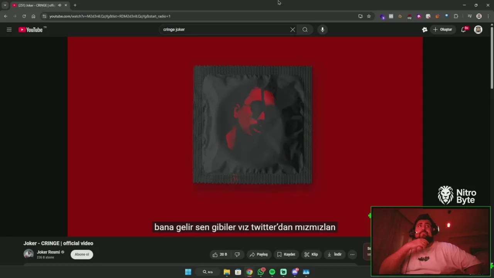Open Microsoft Store from taskbar
Screen dimensions: 494x278
point(238,272)
